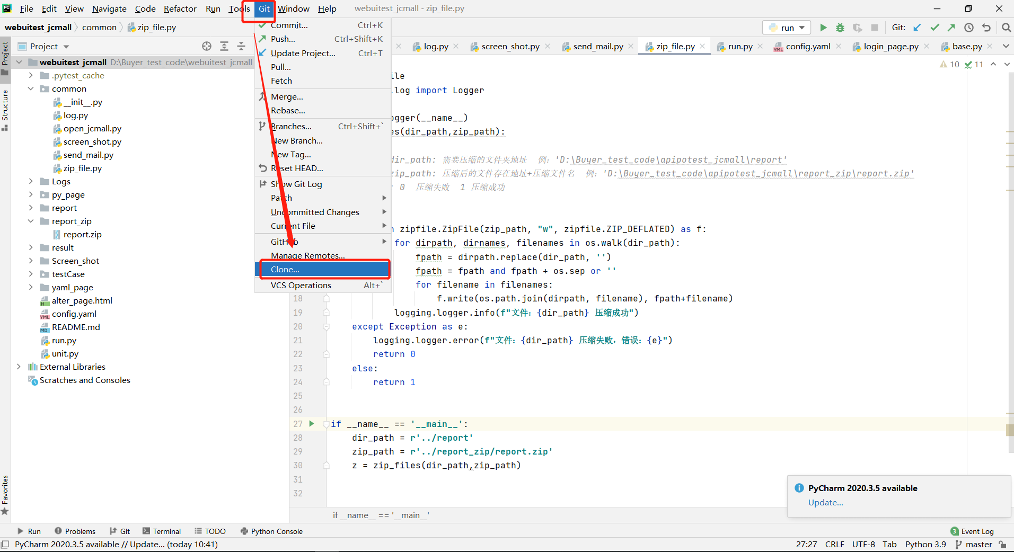Expand the External Libraries node
The image size is (1014, 552).
tap(19, 367)
